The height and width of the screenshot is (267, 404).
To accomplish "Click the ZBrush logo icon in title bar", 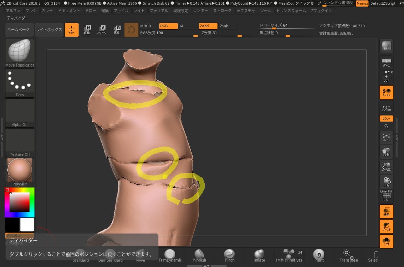I will point(3,3).
